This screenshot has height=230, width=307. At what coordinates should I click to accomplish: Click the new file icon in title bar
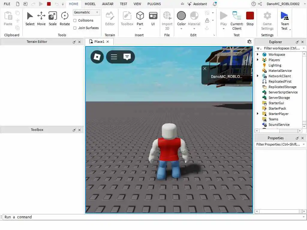(x=18, y=4)
